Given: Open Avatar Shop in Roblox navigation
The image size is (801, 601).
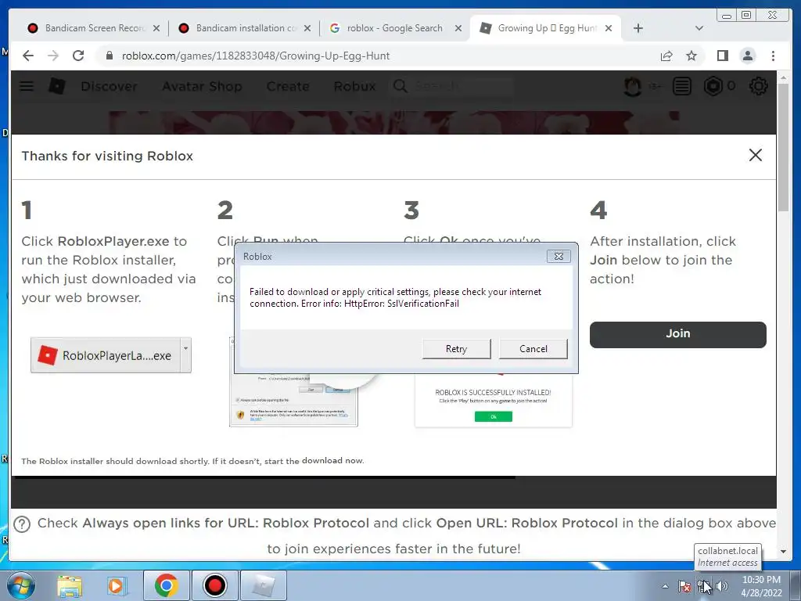Looking at the screenshot, I should point(202,86).
